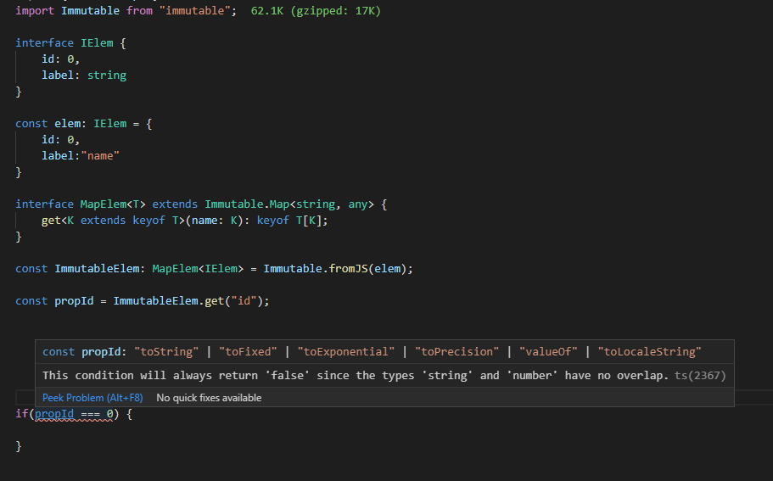This screenshot has width=773, height=481.
Task: Click the 'No quick fixes available' text
Action: pyautogui.click(x=209, y=398)
